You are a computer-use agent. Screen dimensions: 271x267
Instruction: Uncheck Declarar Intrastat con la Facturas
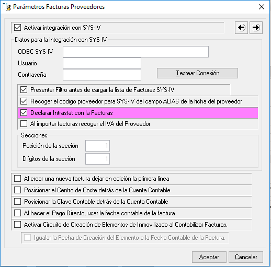point(24,113)
